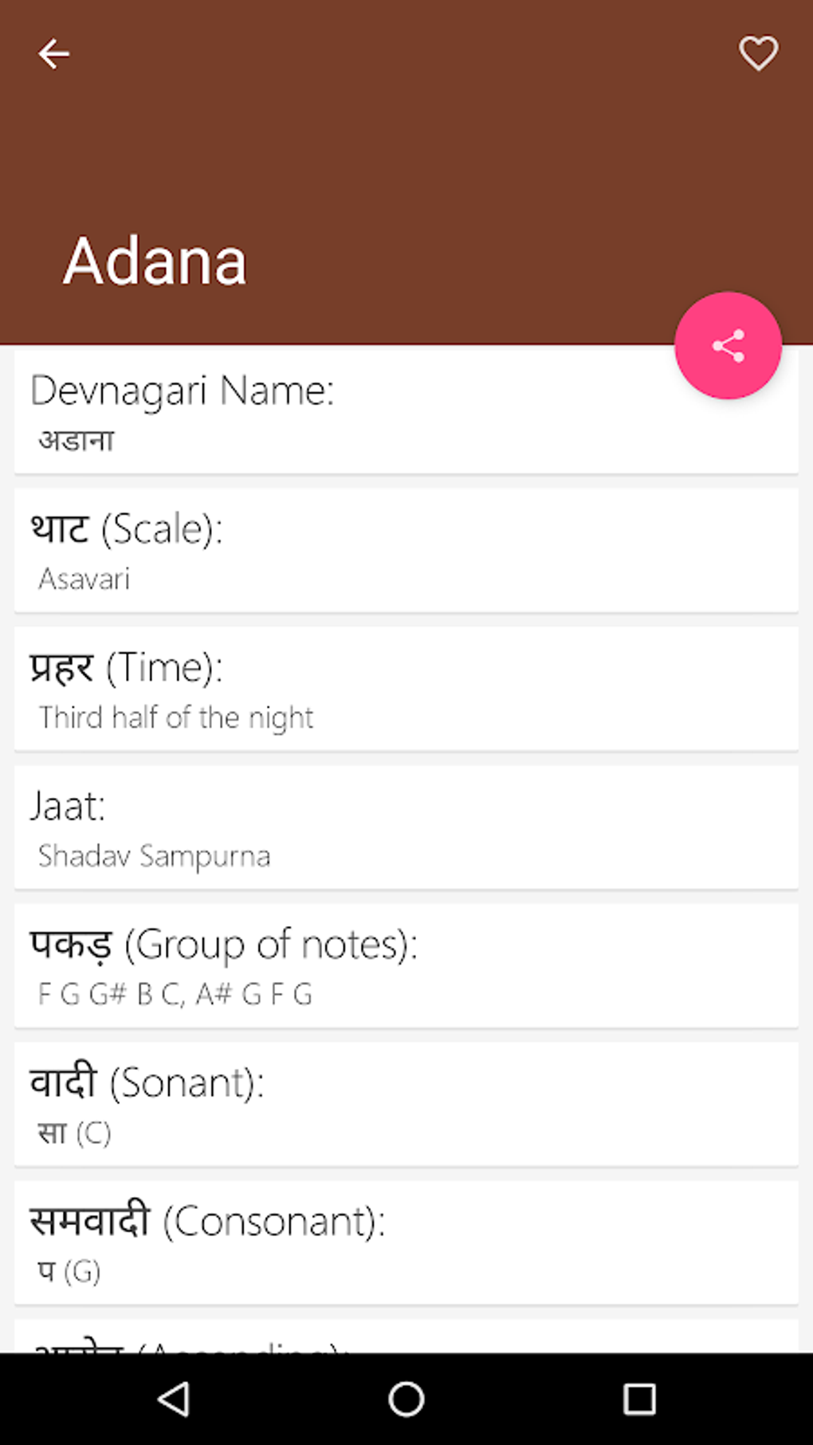Tap the Android home circle button
The image size is (813, 1445).
pyautogui.click(x=406, y=1399)
